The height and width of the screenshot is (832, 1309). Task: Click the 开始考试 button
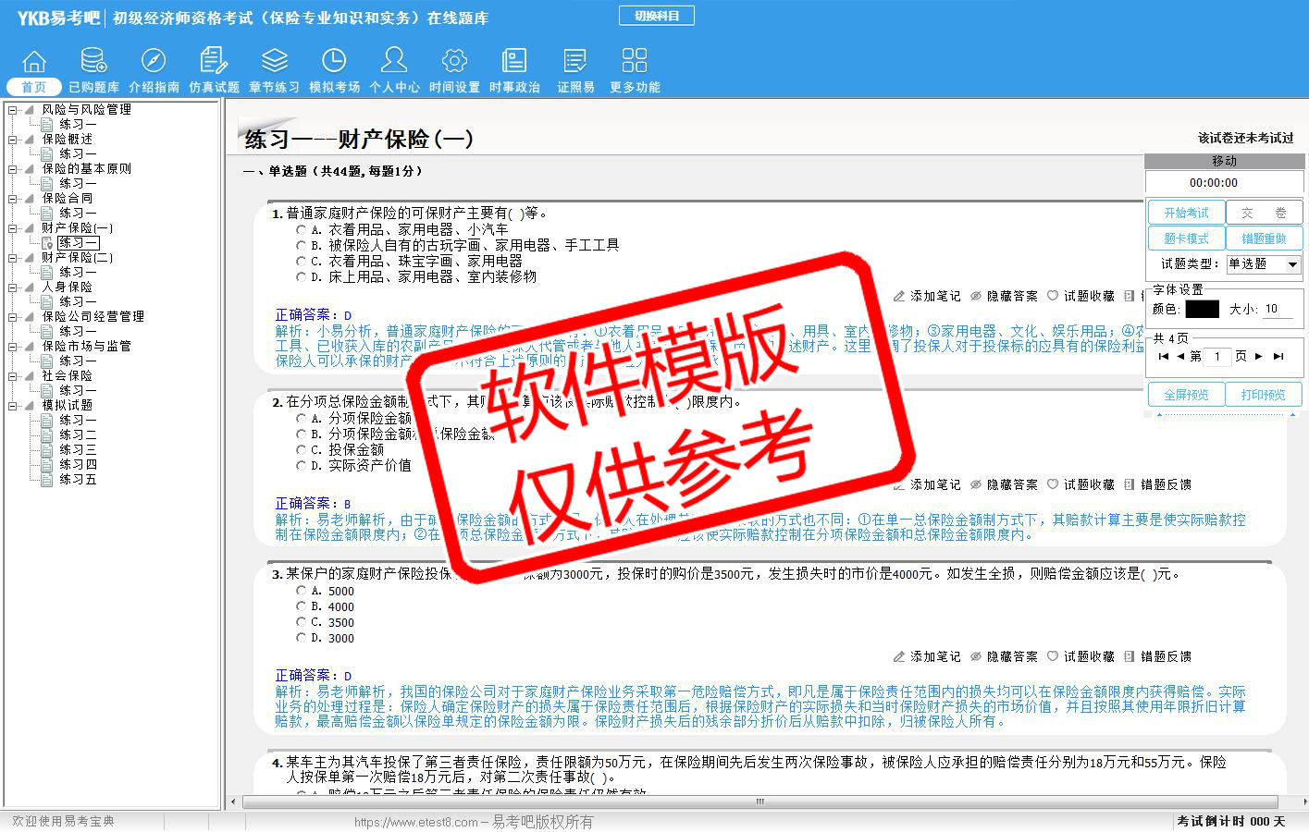click(x=1186, y=213)
